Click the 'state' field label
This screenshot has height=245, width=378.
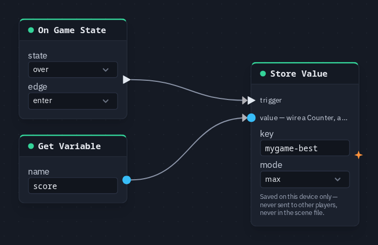[x=38, y=56]
